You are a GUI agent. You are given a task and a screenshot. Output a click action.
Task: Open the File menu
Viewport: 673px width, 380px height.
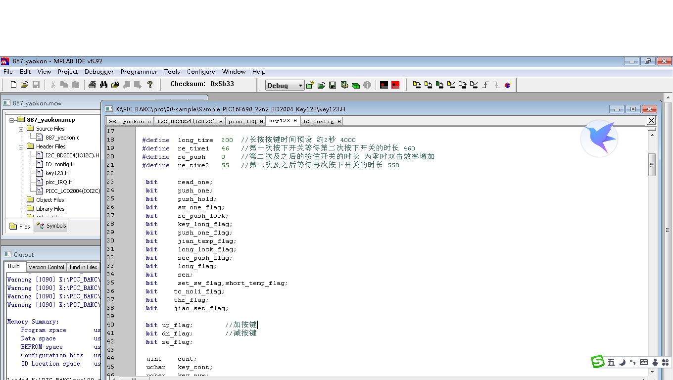8,72
